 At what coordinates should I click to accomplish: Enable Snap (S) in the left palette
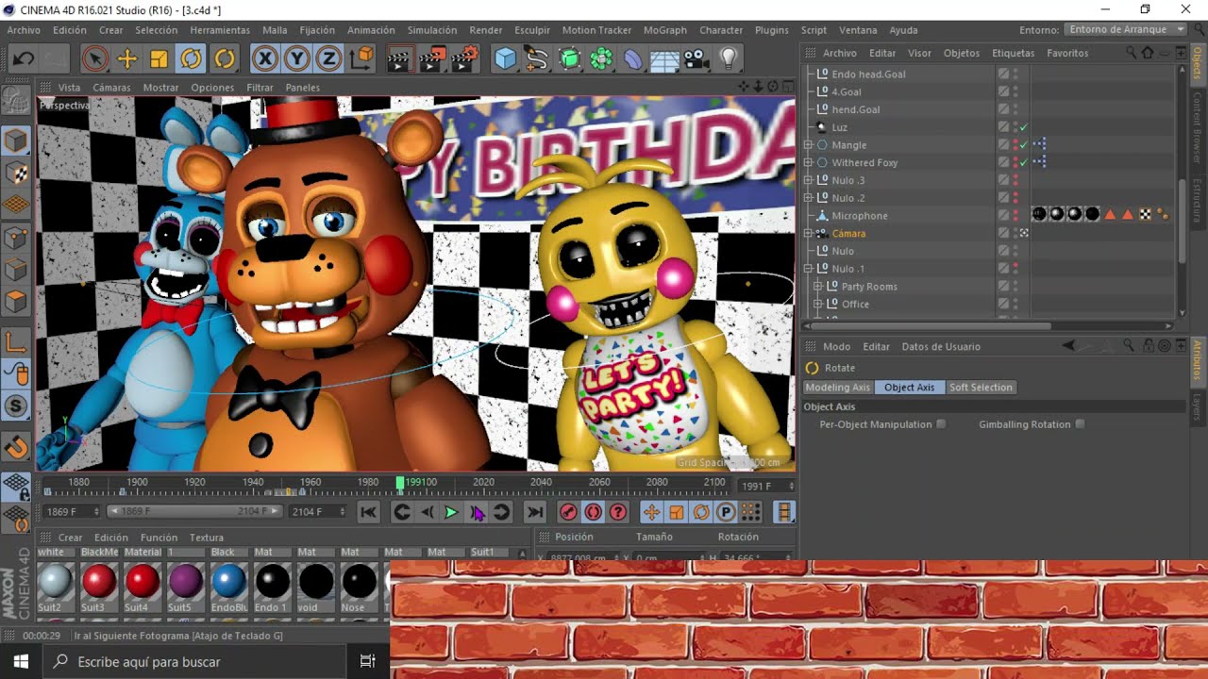pos(17,406)
